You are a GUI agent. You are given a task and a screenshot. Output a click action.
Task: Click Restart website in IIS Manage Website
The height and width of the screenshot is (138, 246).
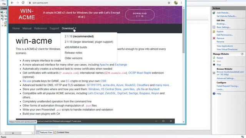click(219, 58)
